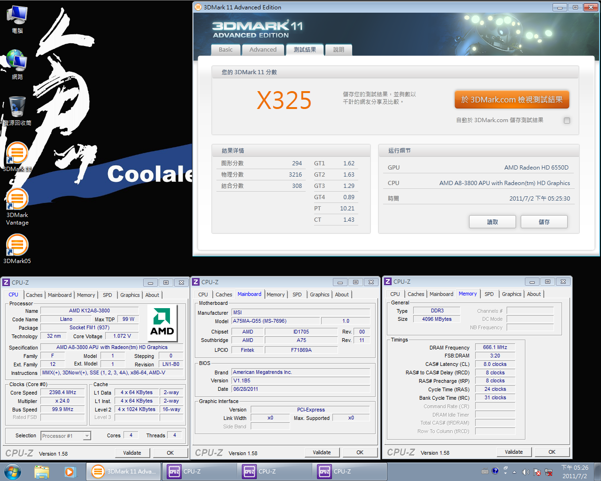Click GPU value AMD Radeon HD 6550D
Screen dimensions: 601x481
point(536,168)
